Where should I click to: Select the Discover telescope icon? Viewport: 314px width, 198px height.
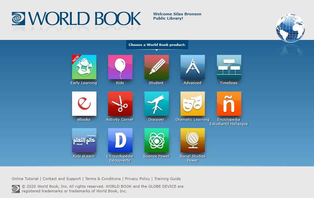point(156,104)
